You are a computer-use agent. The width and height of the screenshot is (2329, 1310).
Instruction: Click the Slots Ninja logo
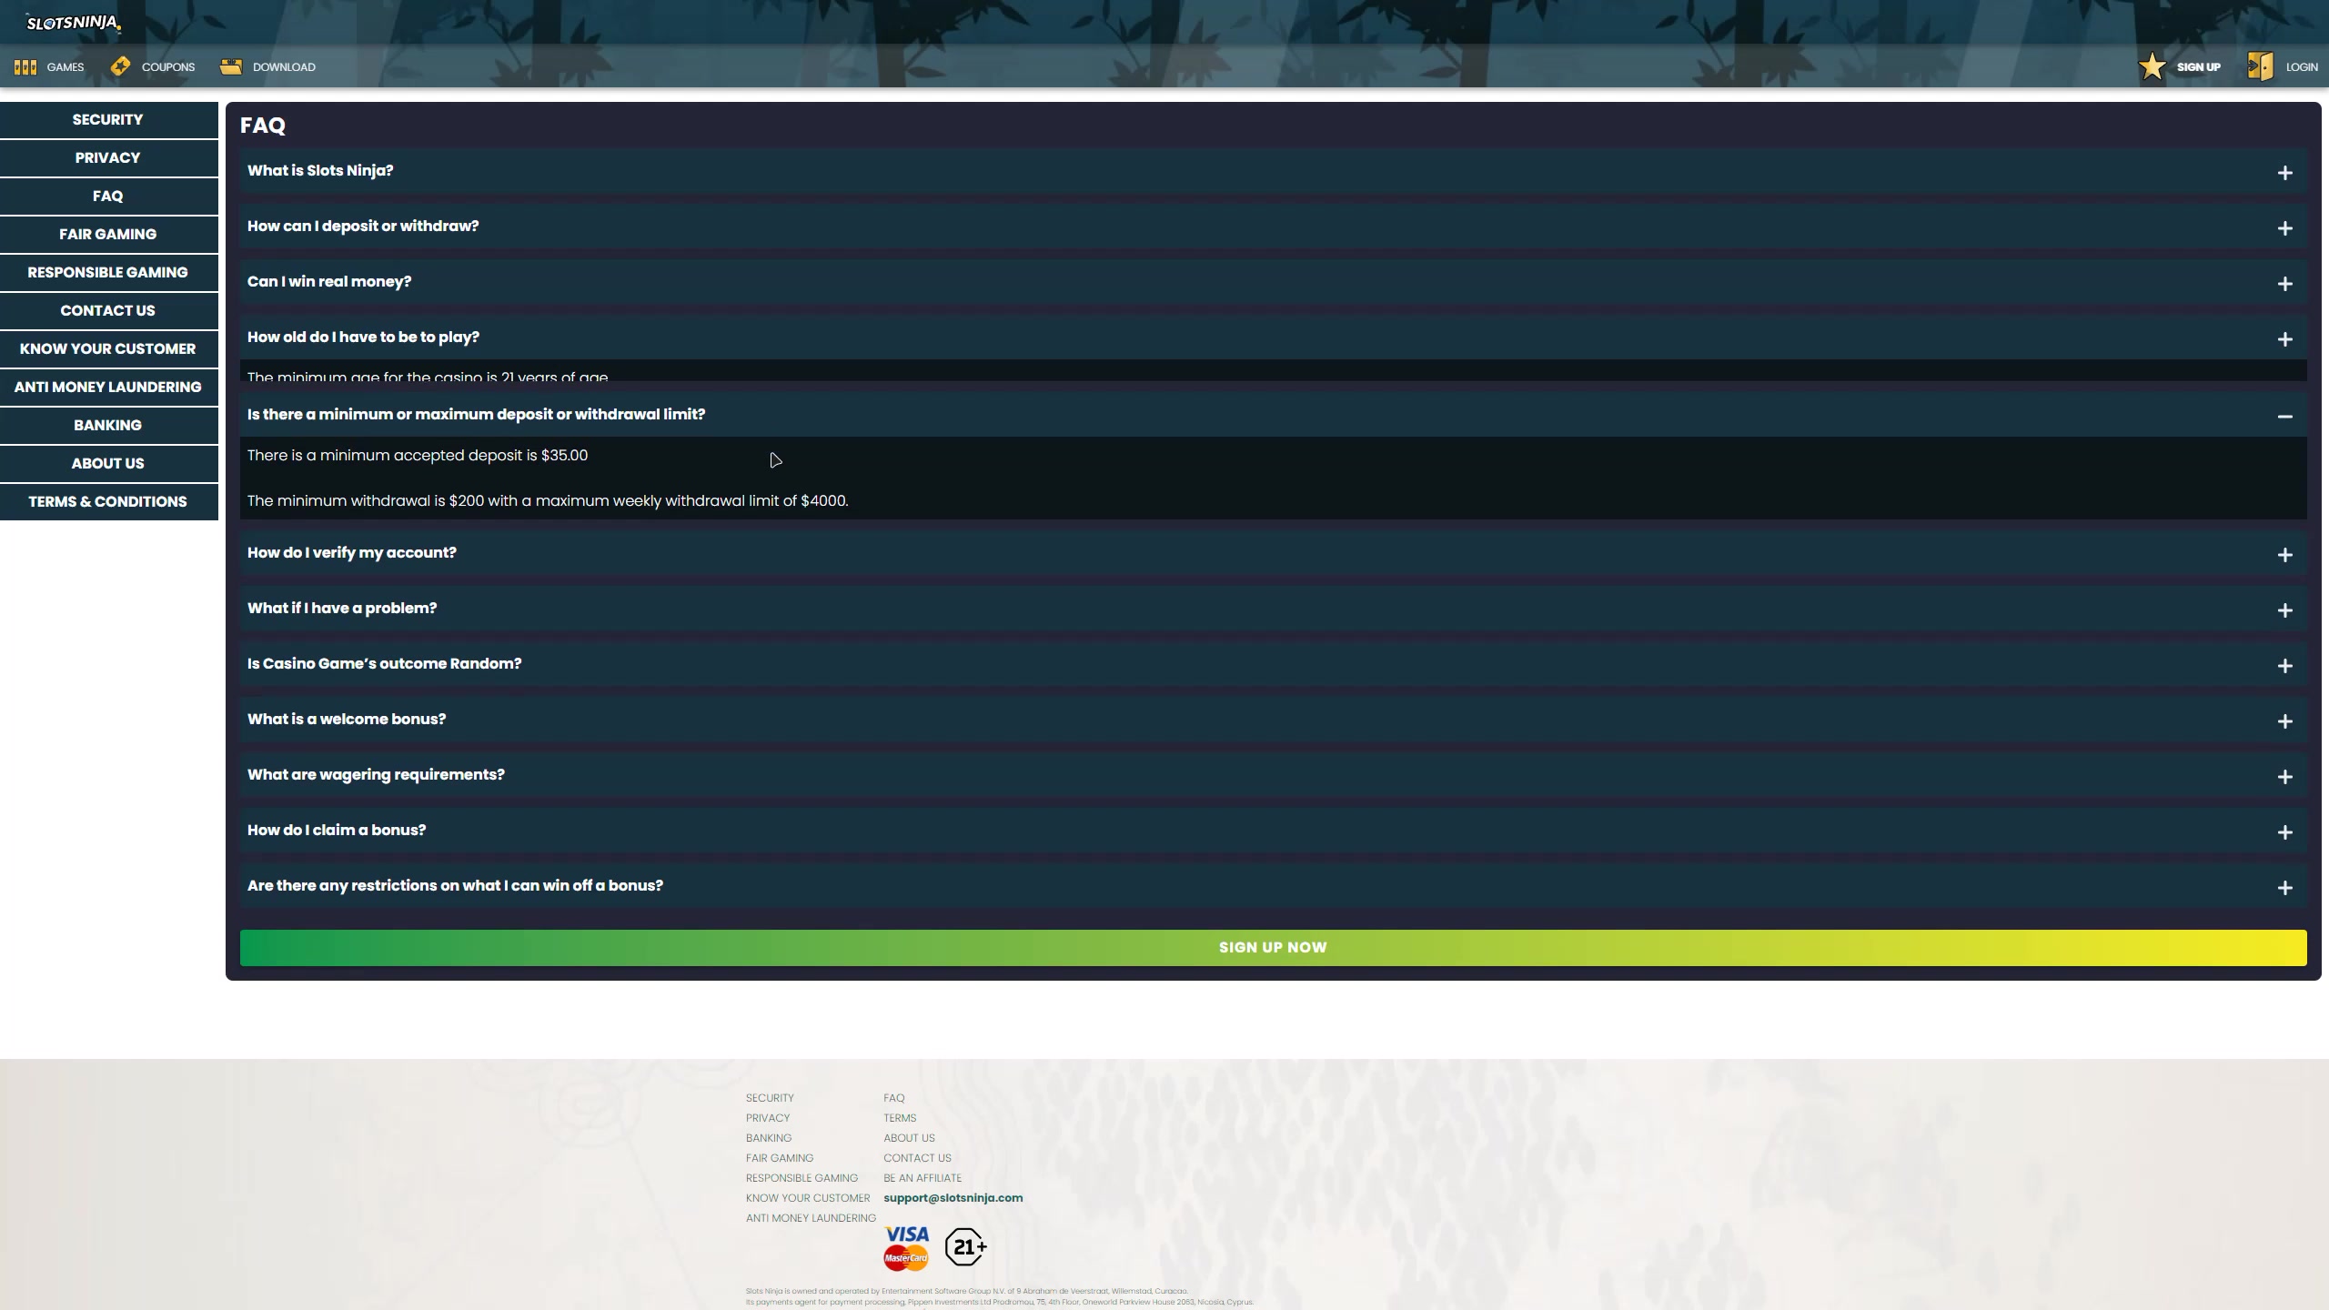[x=73, y=23]
